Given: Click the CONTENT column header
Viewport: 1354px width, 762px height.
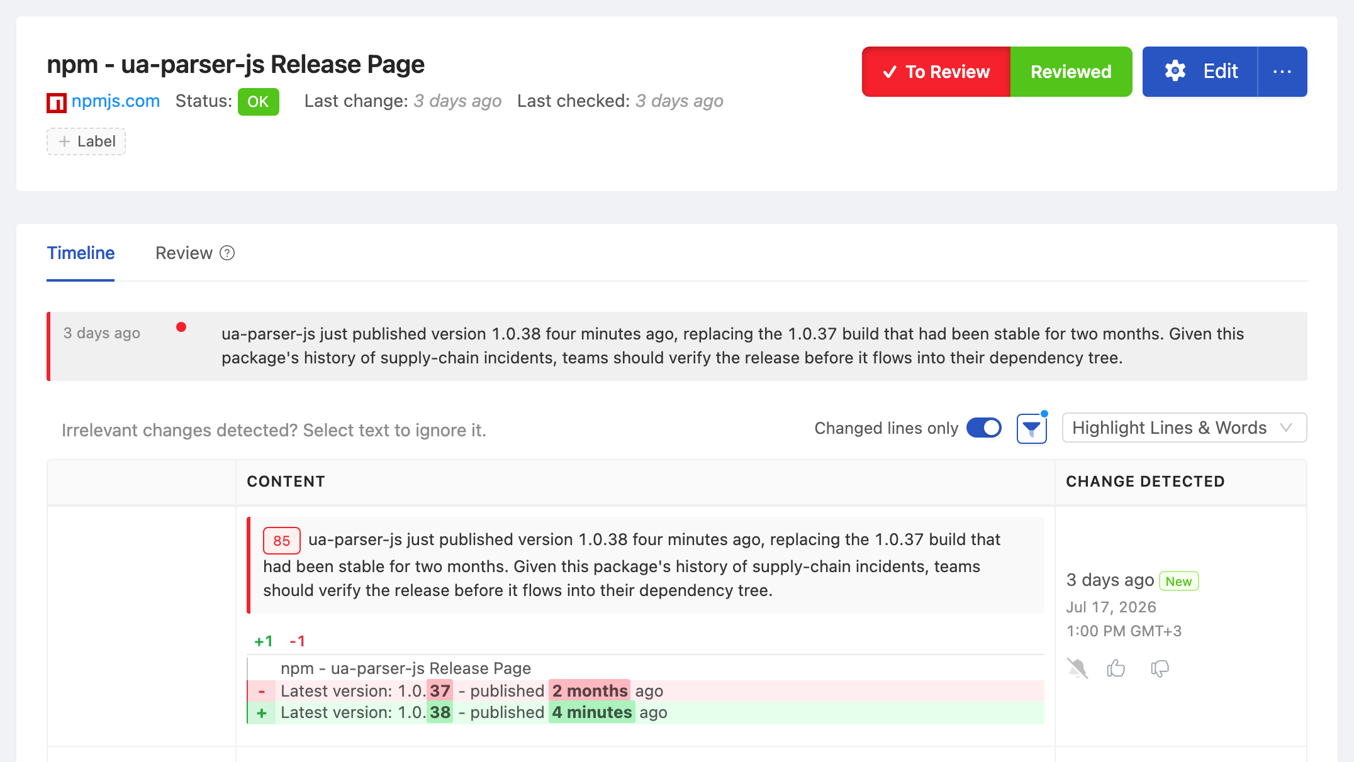Looking at the screenshot, I should point(286,482).
